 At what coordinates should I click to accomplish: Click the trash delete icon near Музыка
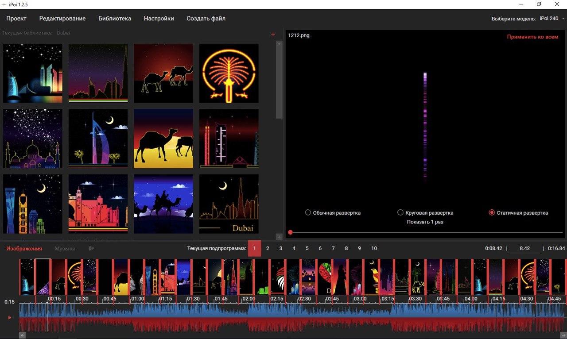(x=91, y=248)
